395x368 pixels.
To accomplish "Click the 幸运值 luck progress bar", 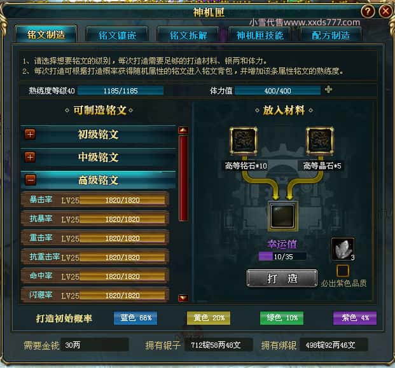I will (282, 257).
